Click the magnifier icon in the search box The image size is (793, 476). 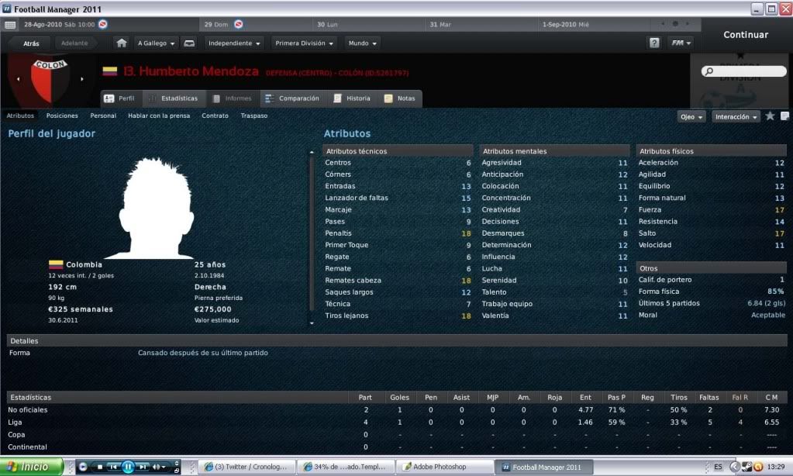[x=709, y=71]
